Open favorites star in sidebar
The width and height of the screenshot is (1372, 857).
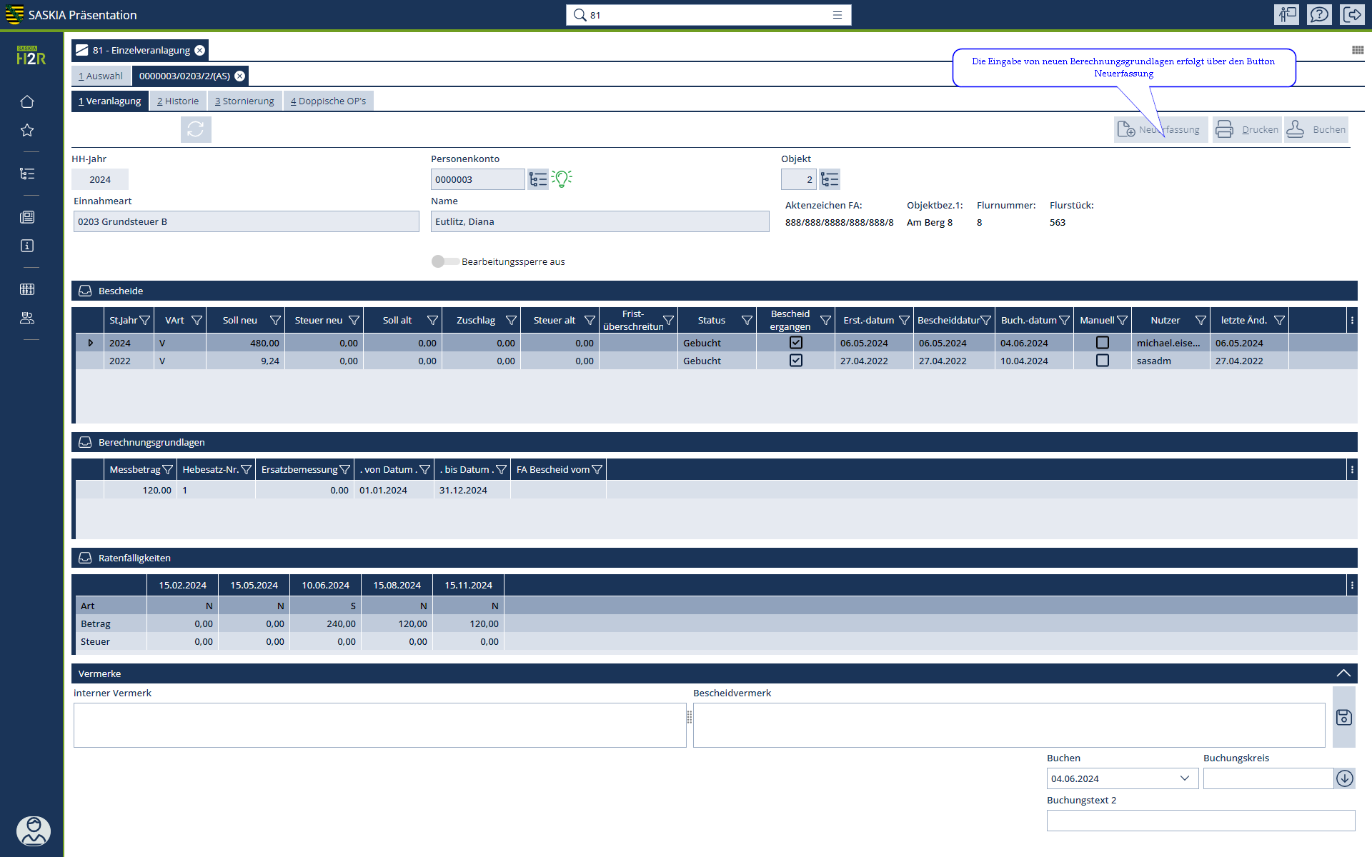27,130
